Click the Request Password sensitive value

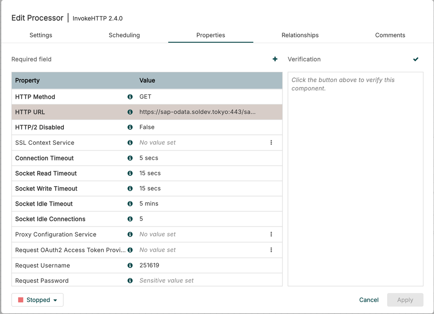[x=166, y=281]
